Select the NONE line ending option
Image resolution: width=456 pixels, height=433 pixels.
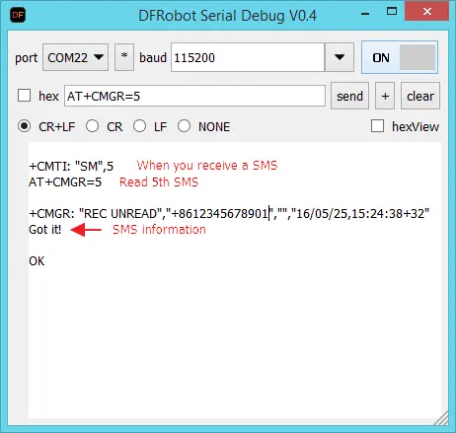(184, 126)
